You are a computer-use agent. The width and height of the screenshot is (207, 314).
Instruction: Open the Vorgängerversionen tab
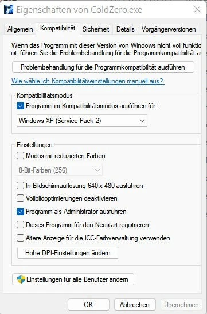(169, 29)
